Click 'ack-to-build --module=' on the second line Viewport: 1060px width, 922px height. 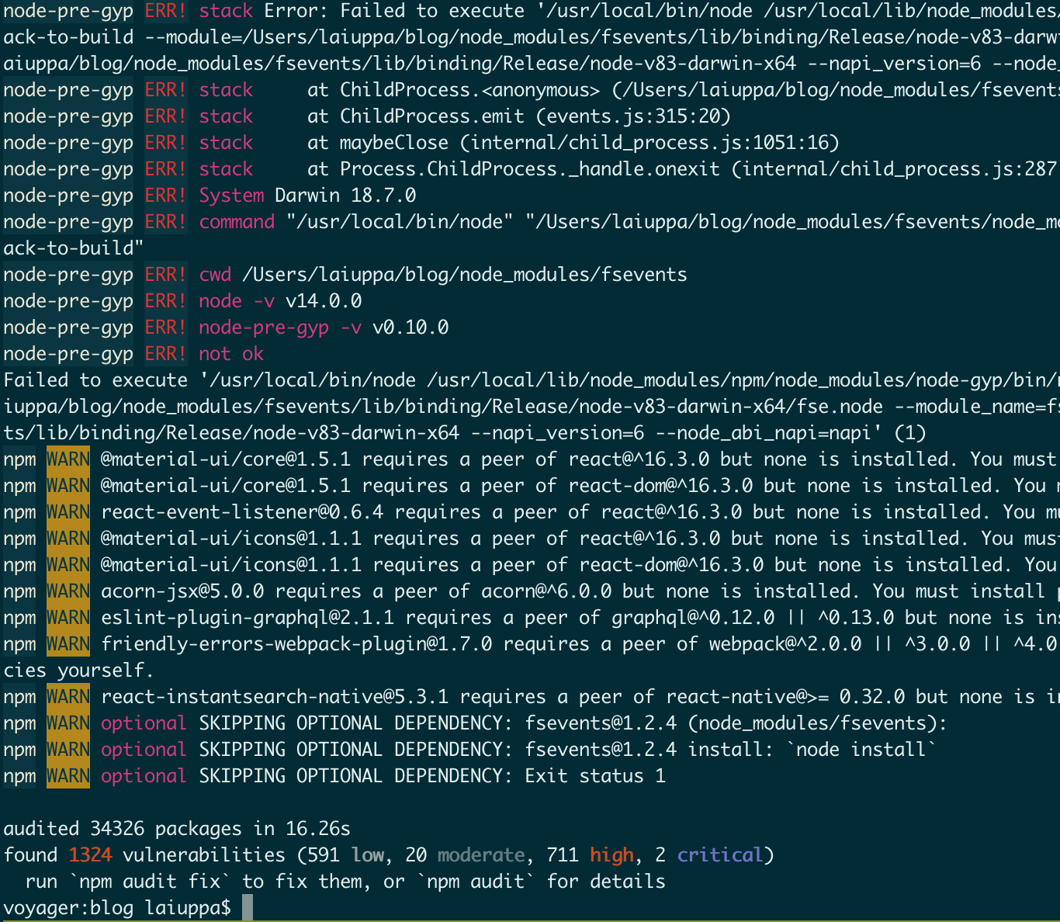pyautogui.click(x=123, y=36)
